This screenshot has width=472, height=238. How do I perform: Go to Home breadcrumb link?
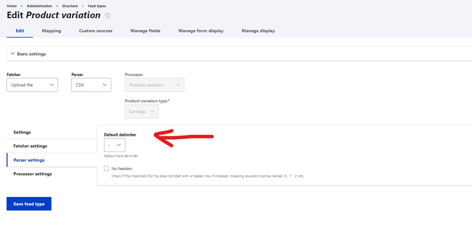(x=12, y=6)
